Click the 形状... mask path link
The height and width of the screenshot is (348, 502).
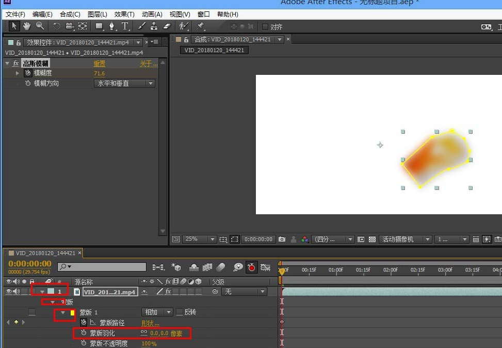[150, 323]
